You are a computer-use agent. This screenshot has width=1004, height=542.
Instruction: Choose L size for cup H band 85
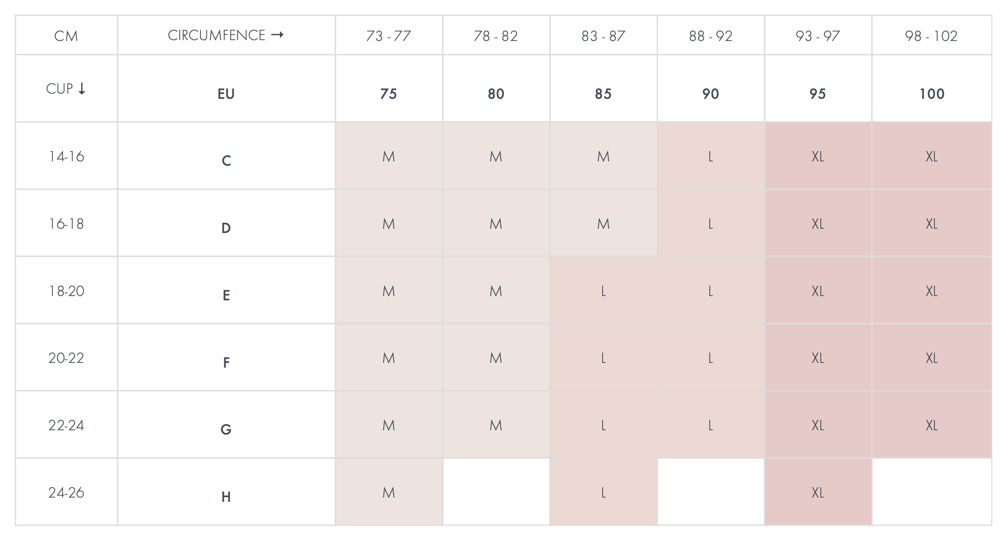[603, 492]
